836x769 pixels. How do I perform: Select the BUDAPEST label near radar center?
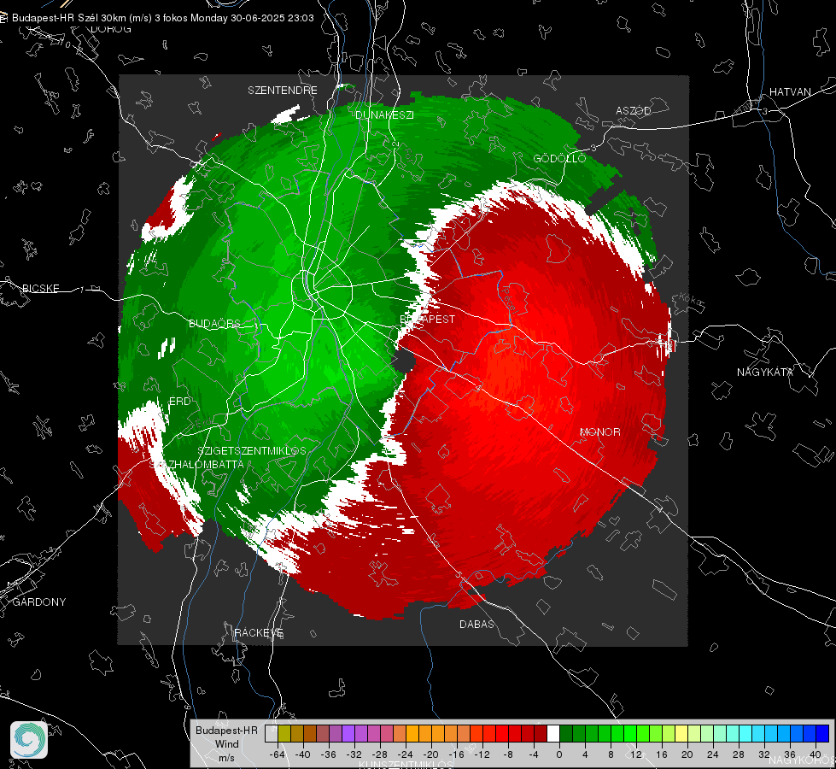click(x=428, y=319)
